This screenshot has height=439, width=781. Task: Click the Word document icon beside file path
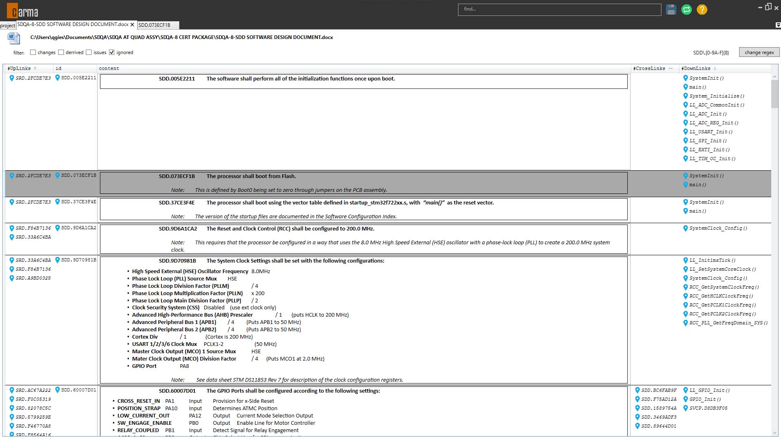(x=13, y=38)
